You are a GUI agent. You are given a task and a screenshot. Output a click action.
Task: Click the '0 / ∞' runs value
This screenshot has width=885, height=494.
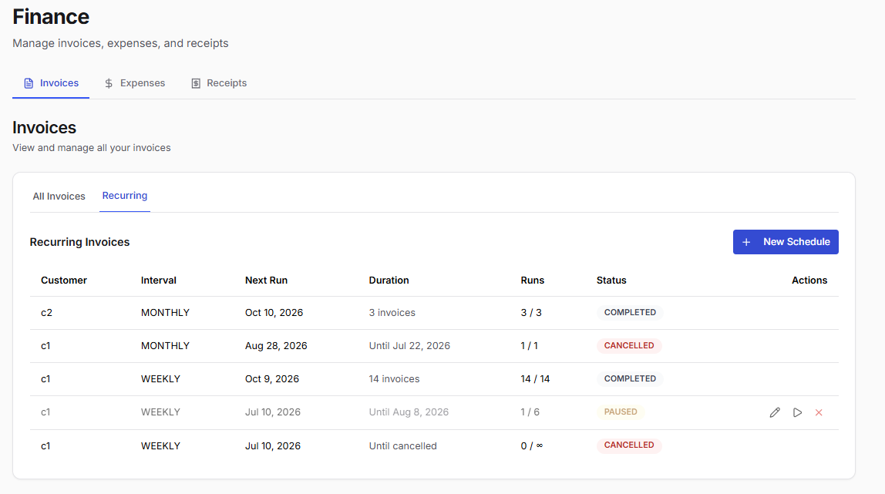coord(532,446)
